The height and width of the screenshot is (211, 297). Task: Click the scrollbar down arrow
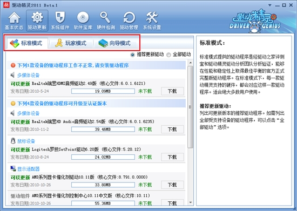[x=191, y=203]
